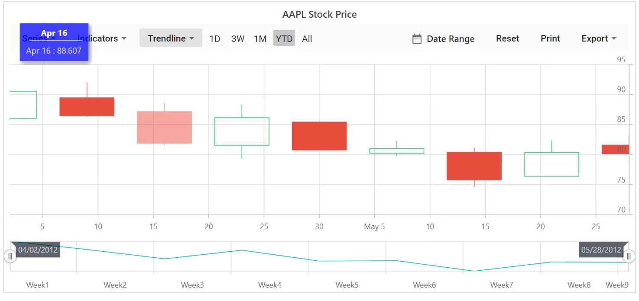Click the left range navigator handle
Viewport: 639px width, 301px height.
[x=10, y=256]
